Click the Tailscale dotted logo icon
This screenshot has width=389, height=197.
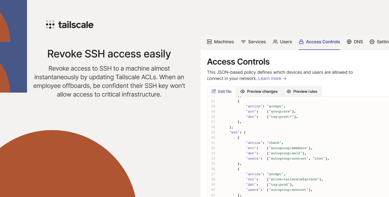tap(50, 24)
